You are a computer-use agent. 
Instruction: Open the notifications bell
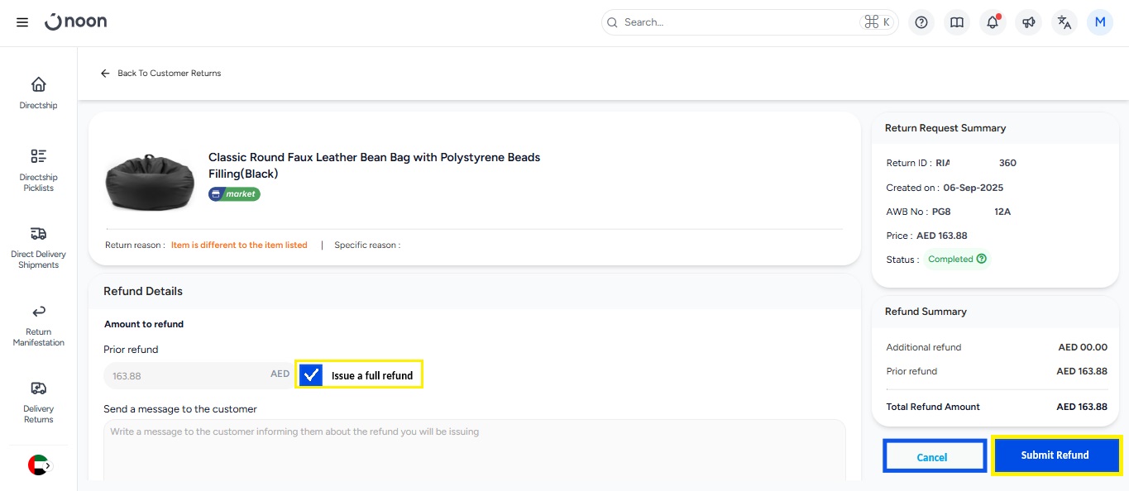pyautogui.click(x=993, y=22)
